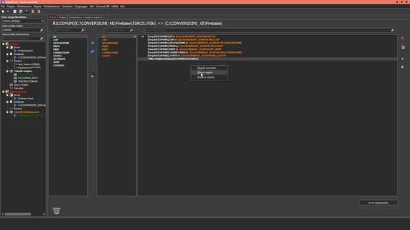This screenshot has height=230, width=410.
Task: Click yellow marker on destination ID row
Action: pyautogui.click(x=135, y=37)
